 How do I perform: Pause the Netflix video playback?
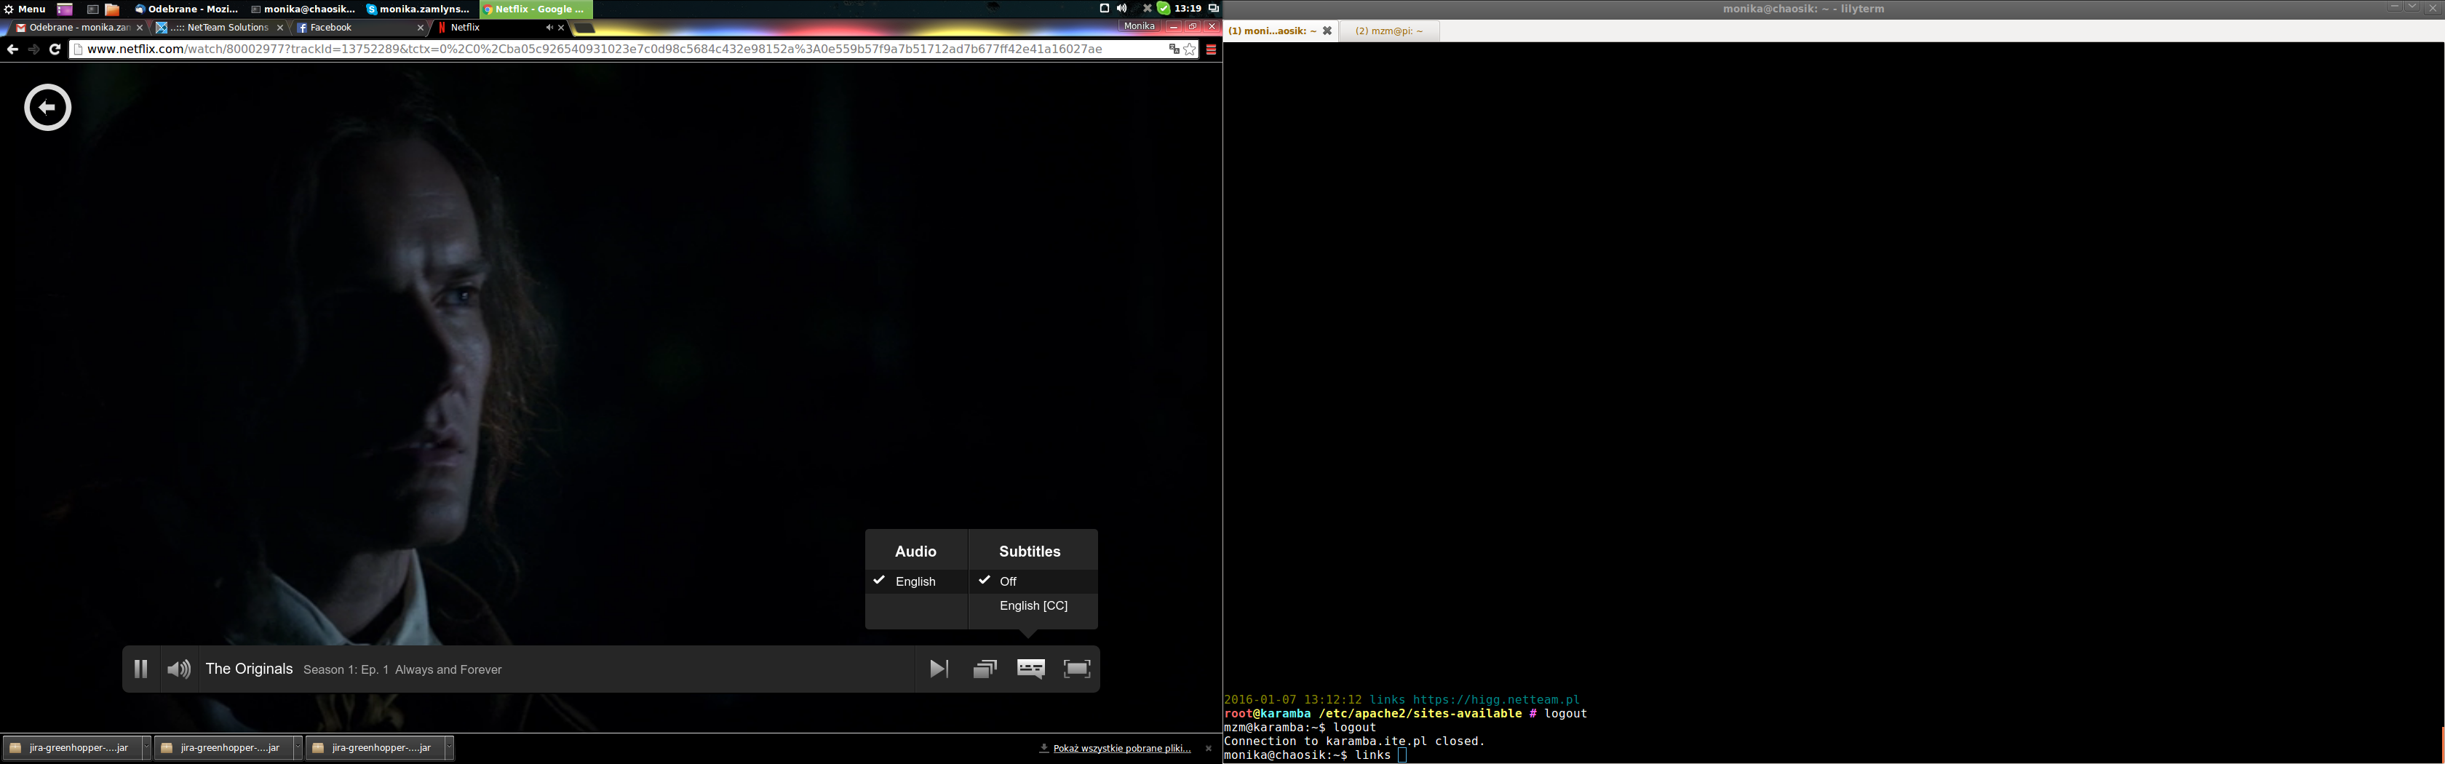140,669
